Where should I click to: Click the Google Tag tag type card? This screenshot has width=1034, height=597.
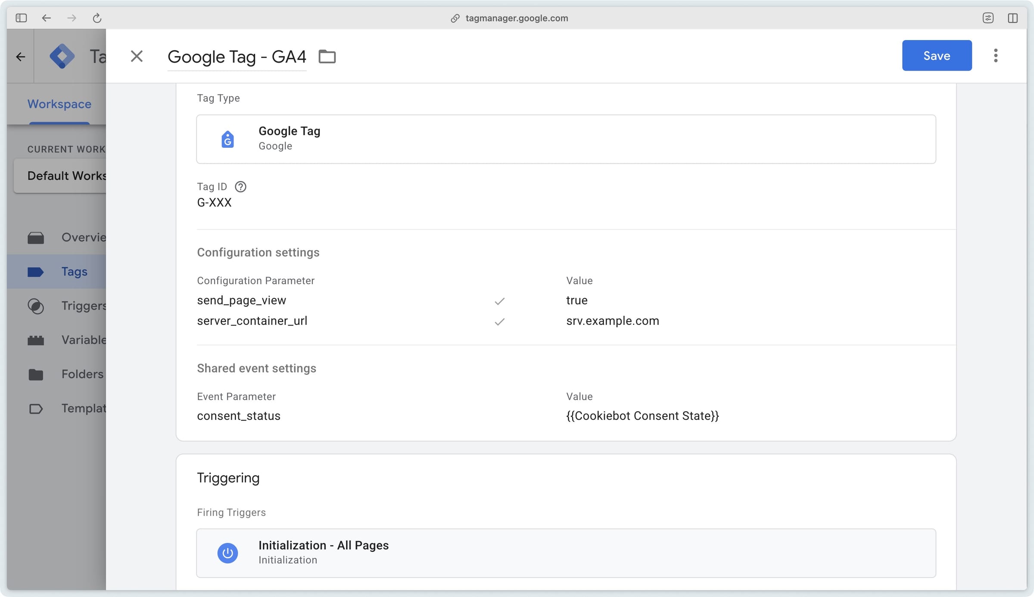(x=566, y=139)
